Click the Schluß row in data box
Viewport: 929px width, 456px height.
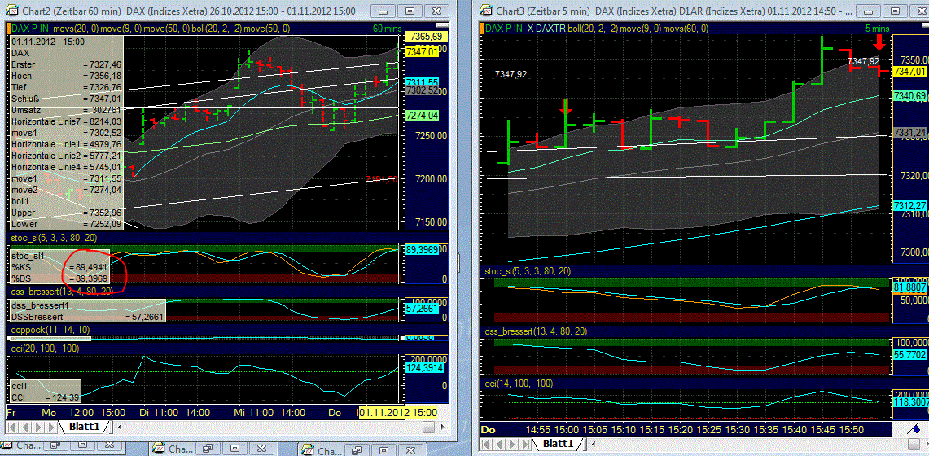coord(67,99)
